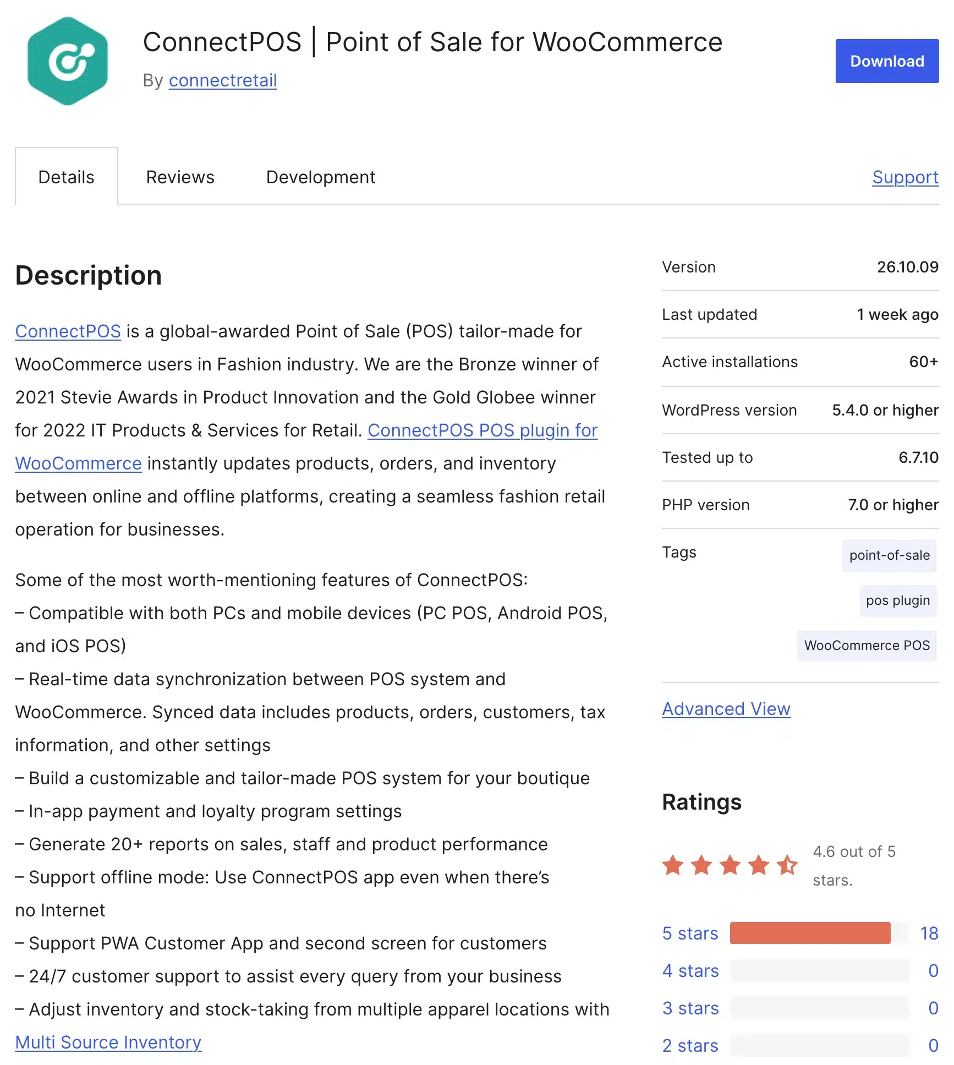Click the 0 count for 4 stars

tap(933, 970)
